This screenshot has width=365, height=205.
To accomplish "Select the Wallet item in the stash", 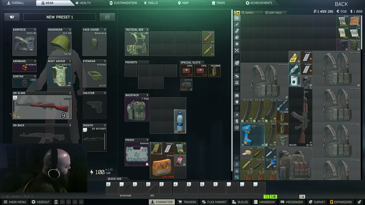I will pos(354,21).
